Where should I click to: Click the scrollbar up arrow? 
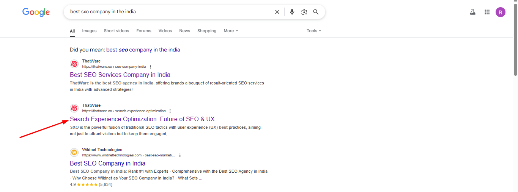[x=515, y=2]
